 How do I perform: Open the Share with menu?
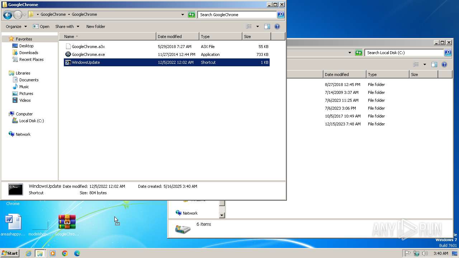tap(67, 27)
